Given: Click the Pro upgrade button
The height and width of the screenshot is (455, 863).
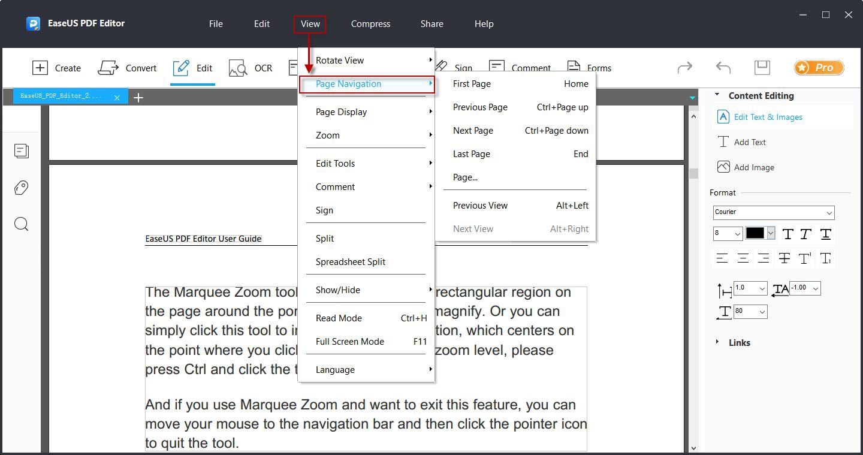Looking at the screenshot, I should click(x=819, y=68).
